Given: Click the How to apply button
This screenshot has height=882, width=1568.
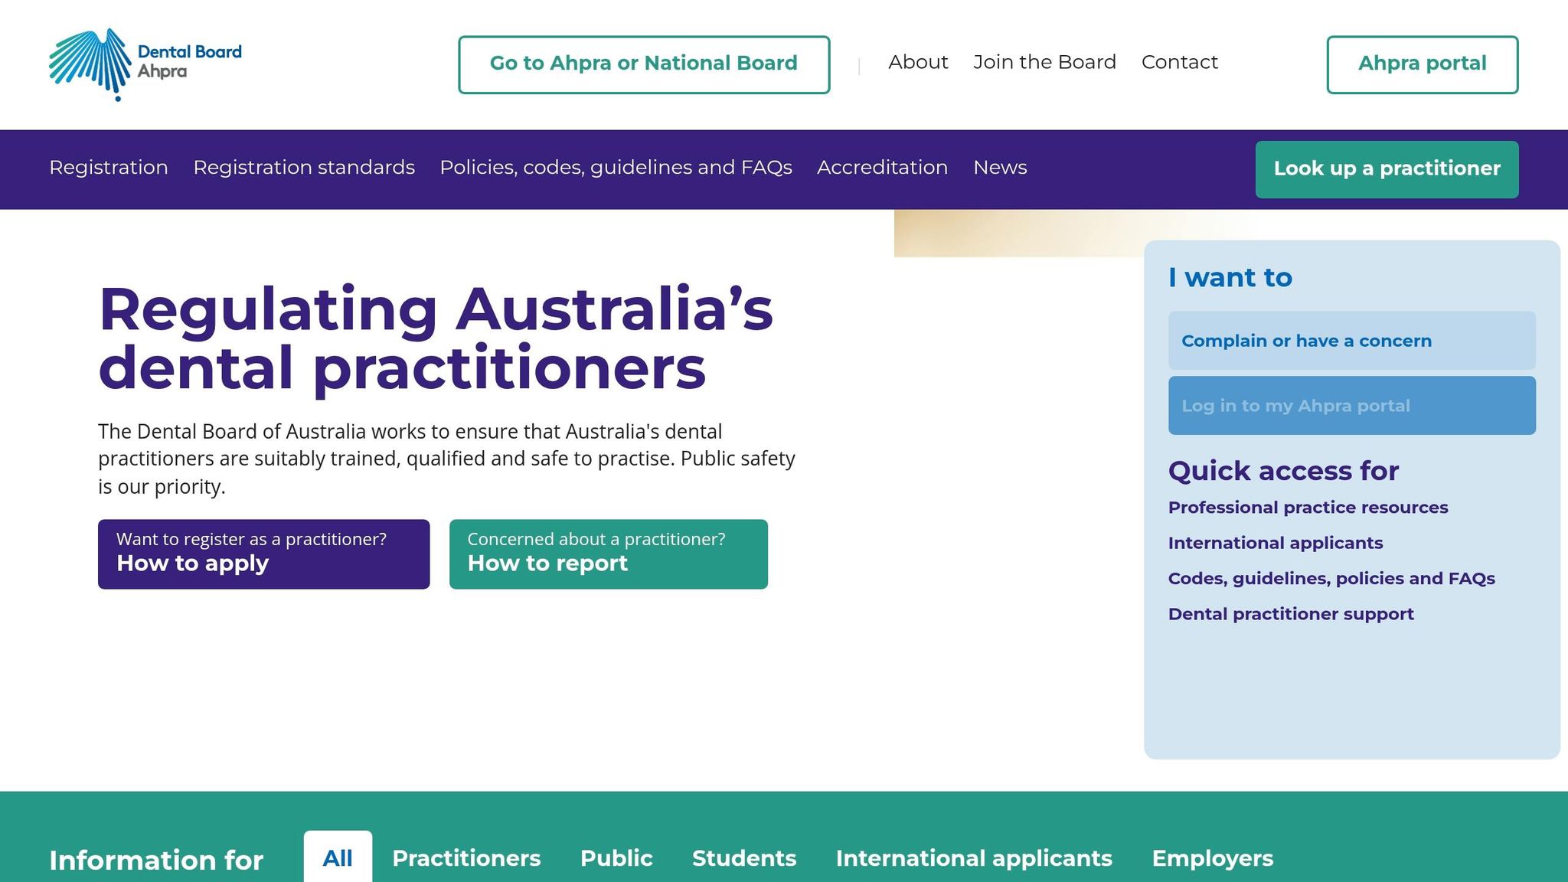Looking at the screenshot, I should click(x=263, y=554).
